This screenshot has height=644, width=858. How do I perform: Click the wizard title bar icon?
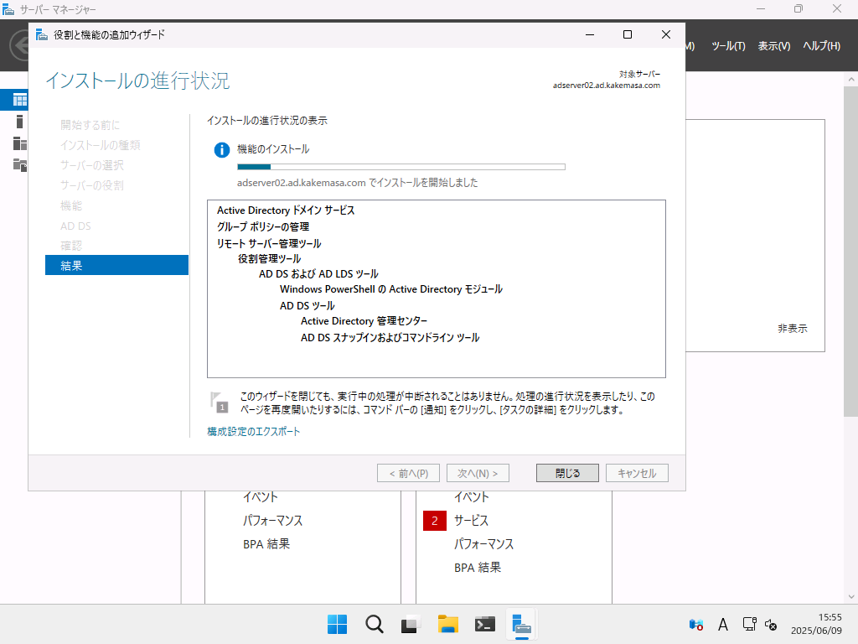click(42, 35)
